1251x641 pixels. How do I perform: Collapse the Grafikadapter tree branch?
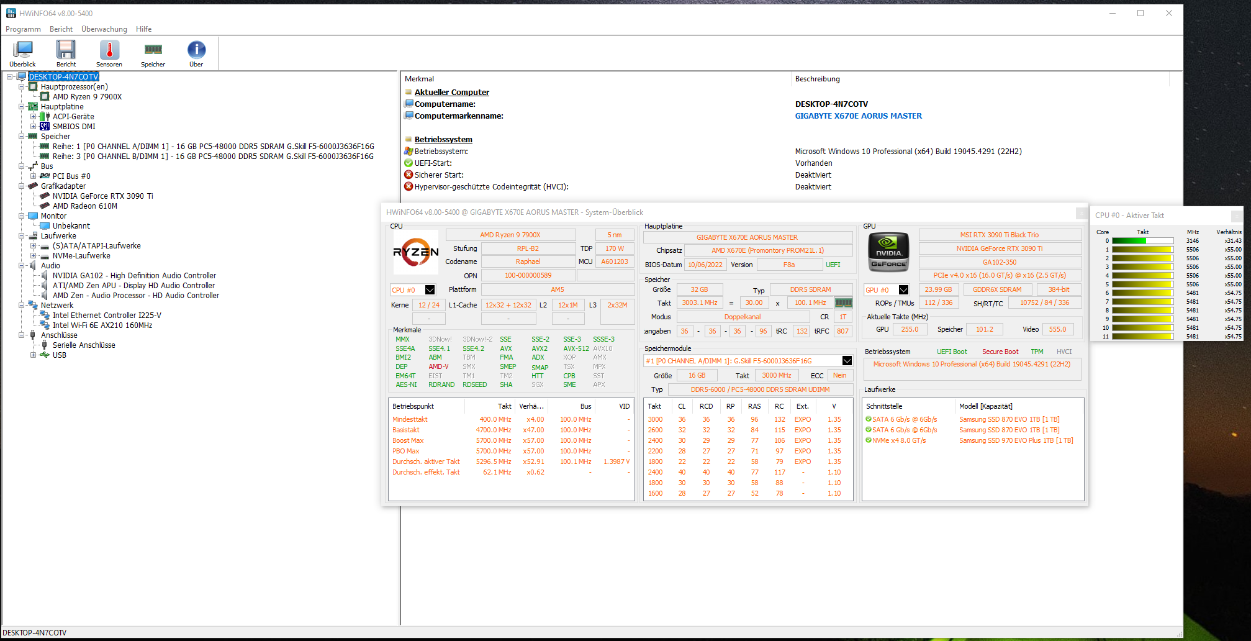point(21,186)
